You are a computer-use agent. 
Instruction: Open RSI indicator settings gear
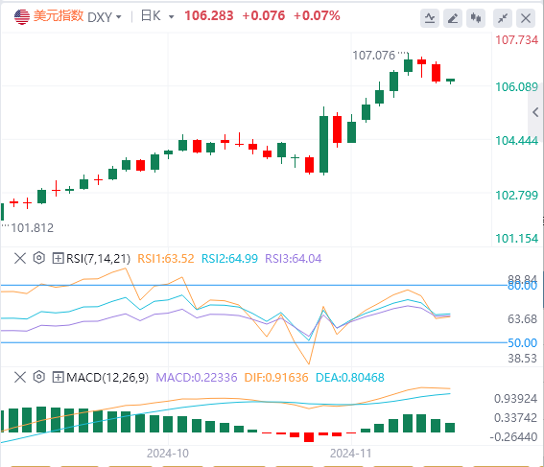[39, 258]
